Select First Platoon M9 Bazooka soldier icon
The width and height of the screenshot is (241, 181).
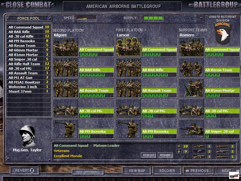[129, 129]
